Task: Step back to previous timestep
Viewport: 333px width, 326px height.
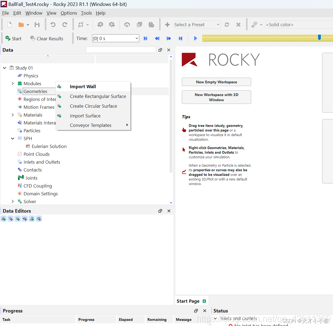Action: click(x=157, y=38)
